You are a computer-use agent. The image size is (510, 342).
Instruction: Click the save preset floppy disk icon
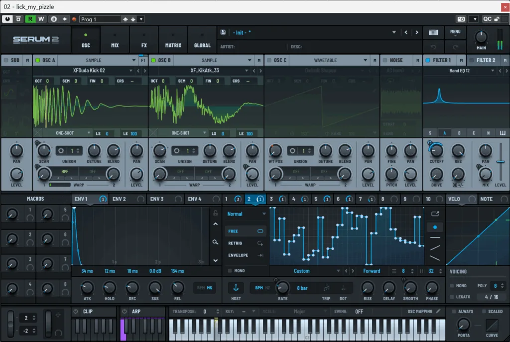(x=223, y=32)
